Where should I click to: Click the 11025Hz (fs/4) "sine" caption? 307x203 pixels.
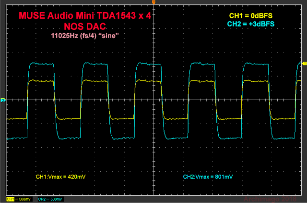[x=85, y=36]
